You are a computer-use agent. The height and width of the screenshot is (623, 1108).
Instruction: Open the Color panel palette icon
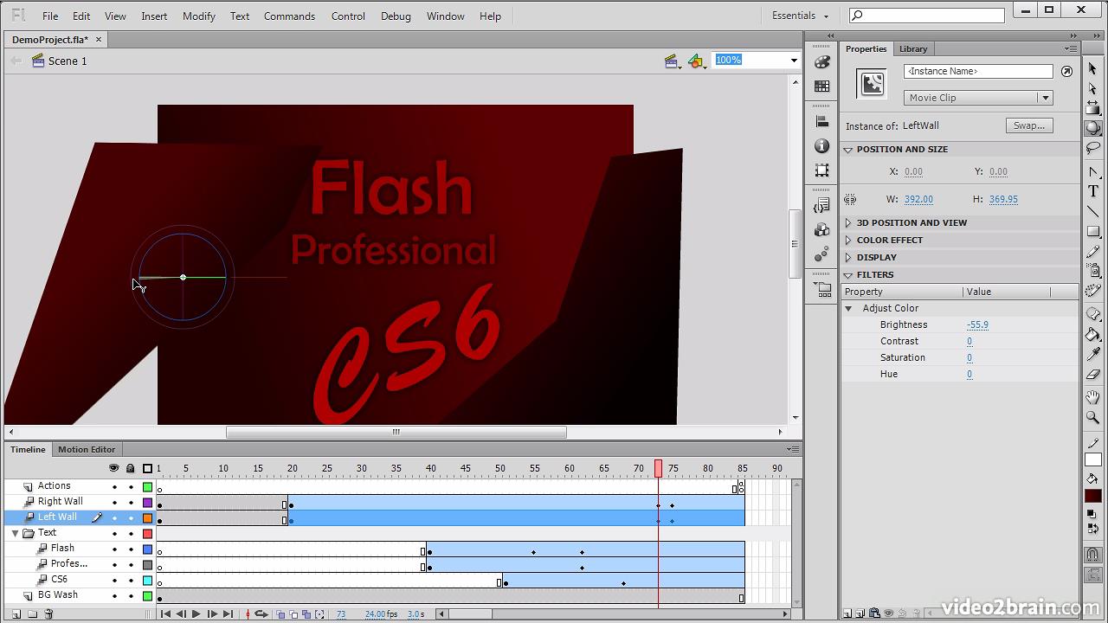pos(822,62)
